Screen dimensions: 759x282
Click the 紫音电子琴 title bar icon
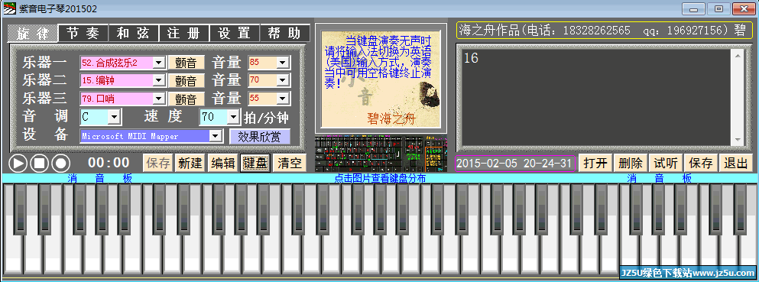pos(9,8)
